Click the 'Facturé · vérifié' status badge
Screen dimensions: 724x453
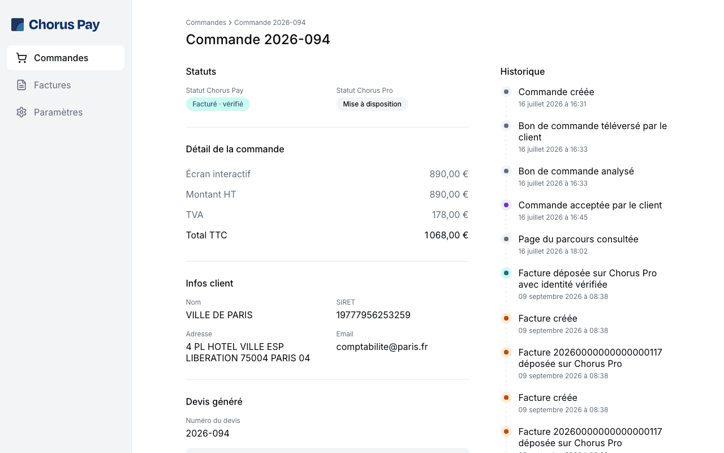point(218,104)
